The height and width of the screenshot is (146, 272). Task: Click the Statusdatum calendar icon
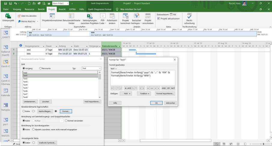coord(171,15)
